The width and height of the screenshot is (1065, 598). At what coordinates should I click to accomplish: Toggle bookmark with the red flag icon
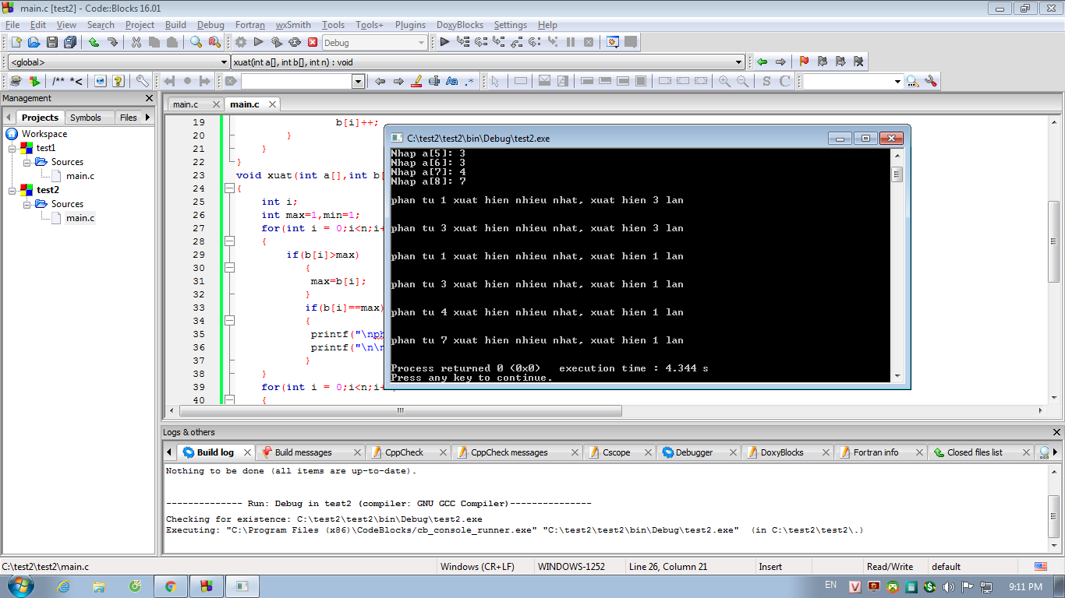click(x=804, y=62)
